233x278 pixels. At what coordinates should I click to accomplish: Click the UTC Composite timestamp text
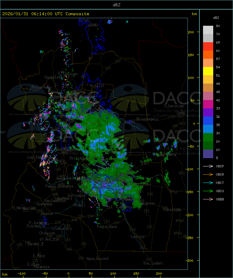click(46, 14)
